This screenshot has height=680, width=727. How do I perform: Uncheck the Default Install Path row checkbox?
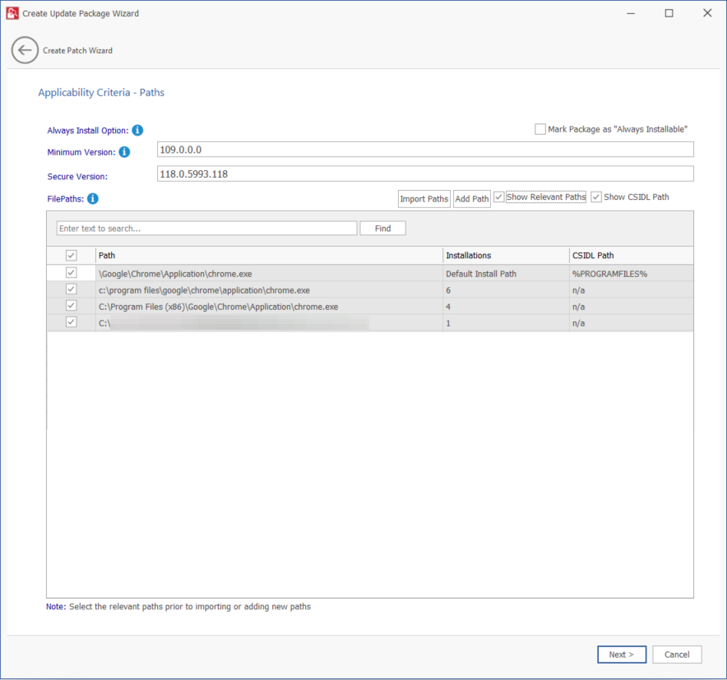coord(72,273)
